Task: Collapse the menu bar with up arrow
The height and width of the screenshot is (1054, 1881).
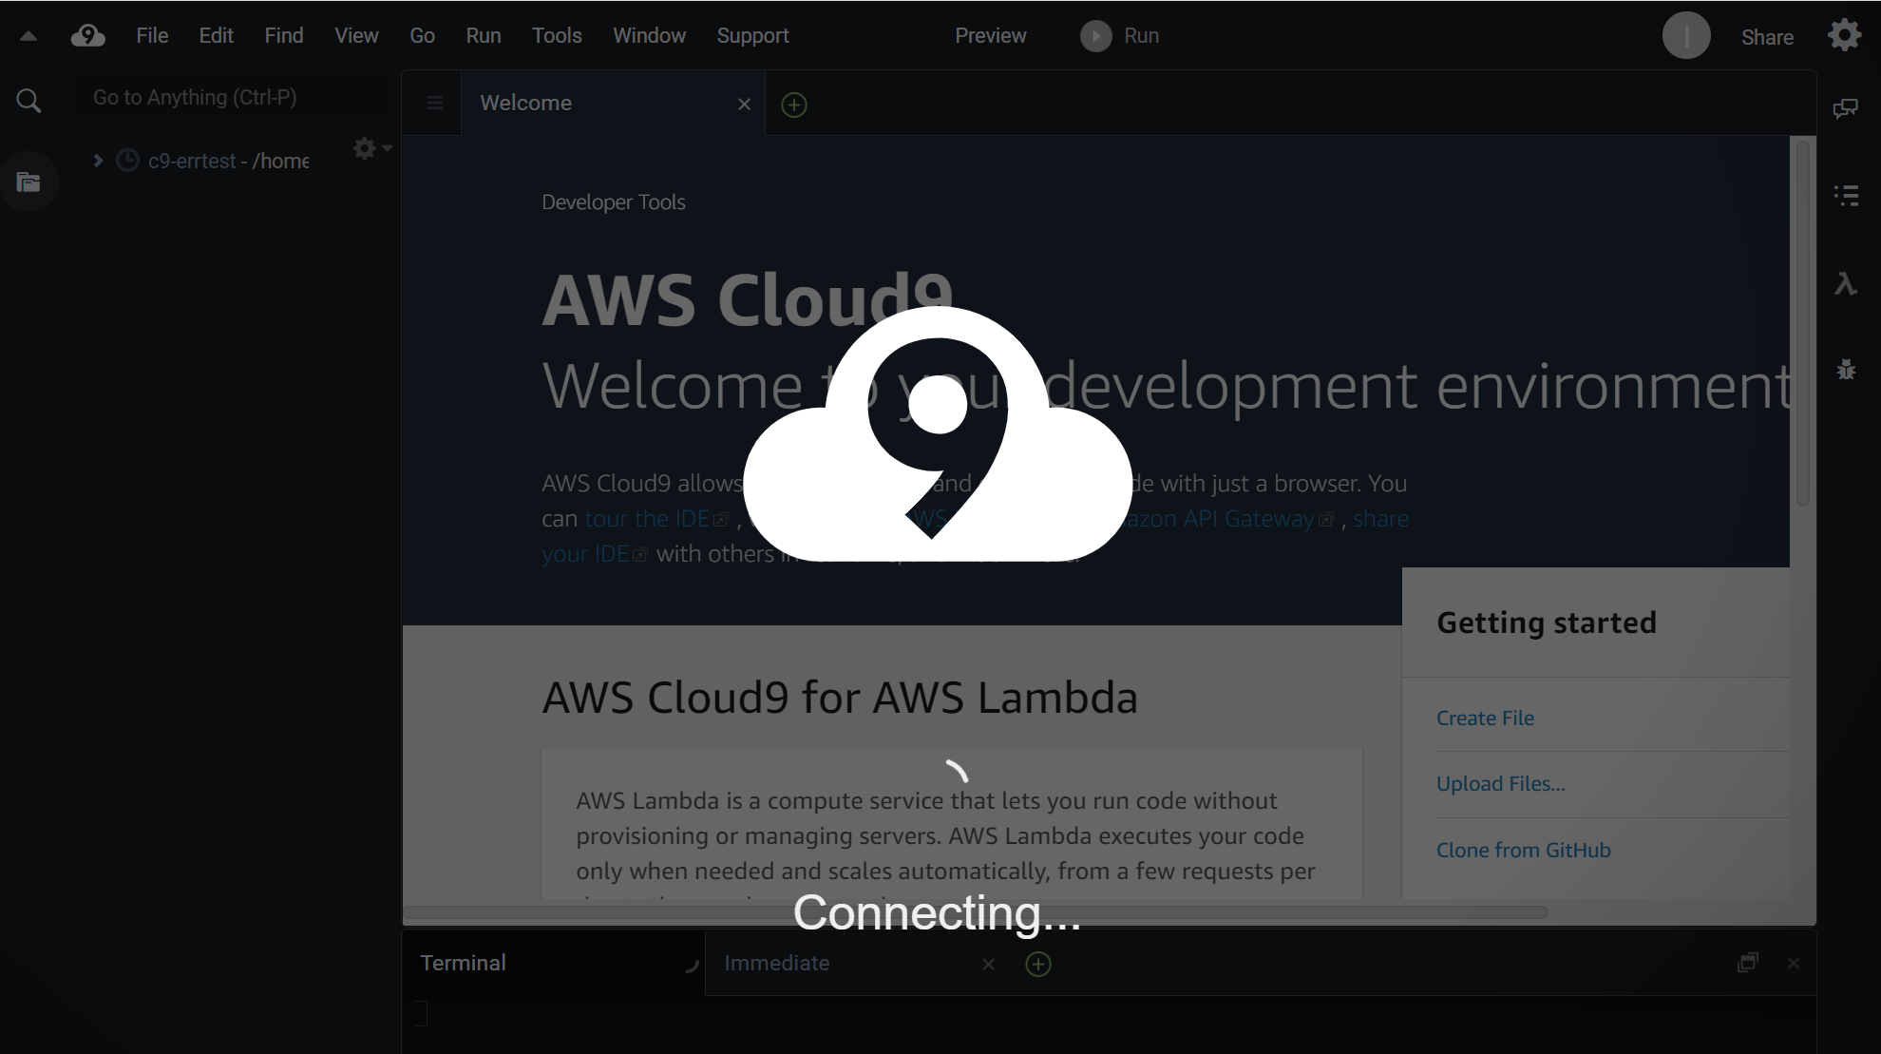Action: point(28,36)
